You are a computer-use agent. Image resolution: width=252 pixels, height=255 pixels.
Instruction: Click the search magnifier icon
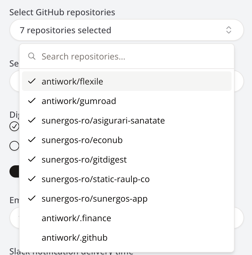click(x=32, y=56)
